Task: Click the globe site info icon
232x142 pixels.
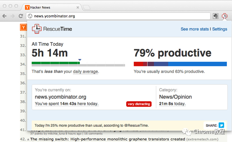Action: pyautogui.click(x=30, y=16)
